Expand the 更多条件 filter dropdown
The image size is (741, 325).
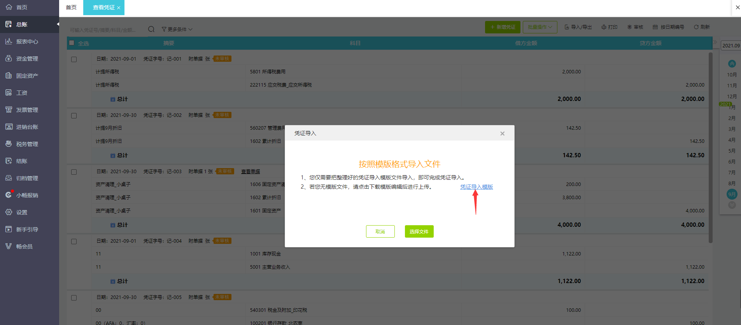click(177, 30)
